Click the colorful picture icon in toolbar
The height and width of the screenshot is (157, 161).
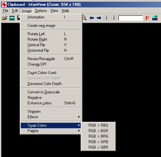coord(155,18)
